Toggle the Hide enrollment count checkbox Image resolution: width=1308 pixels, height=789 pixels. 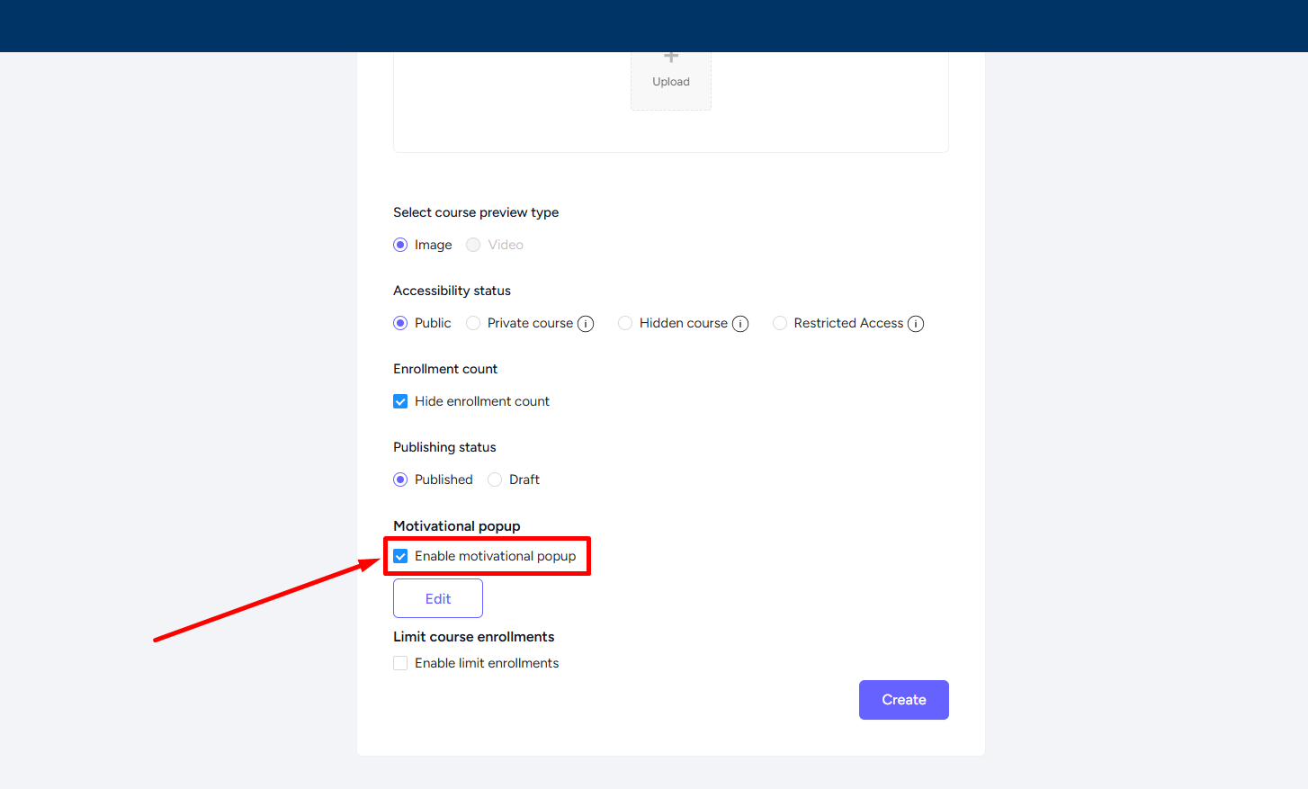pos(400,401)
